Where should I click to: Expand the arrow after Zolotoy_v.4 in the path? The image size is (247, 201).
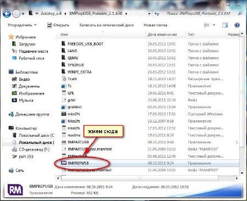point(65,14)
